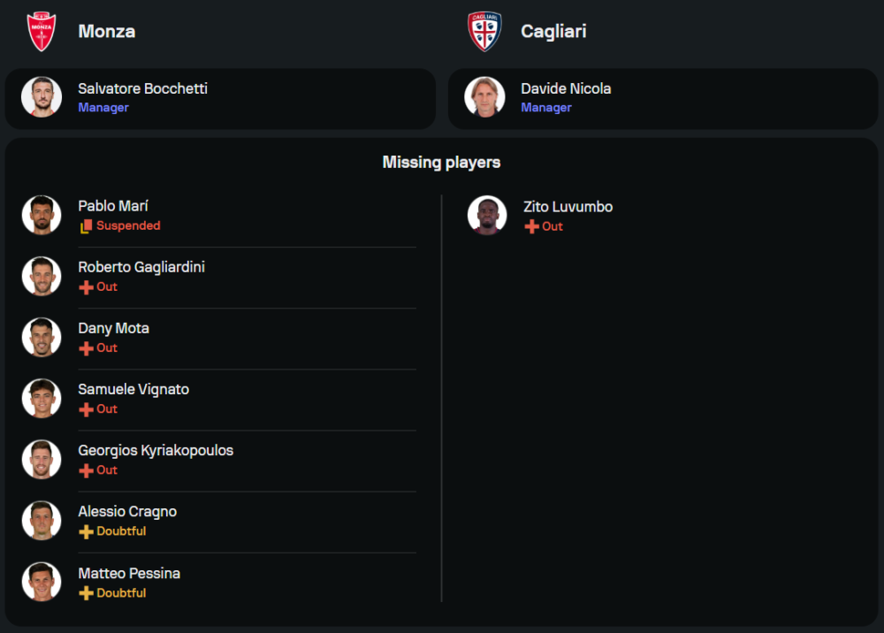Click Matteo Pessina's player photo
This screenshot has width=884, height=633.
(x=42, y=582)
